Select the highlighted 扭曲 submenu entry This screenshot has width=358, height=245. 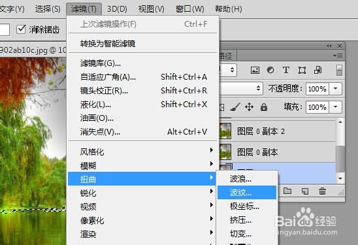click(142, 179)
